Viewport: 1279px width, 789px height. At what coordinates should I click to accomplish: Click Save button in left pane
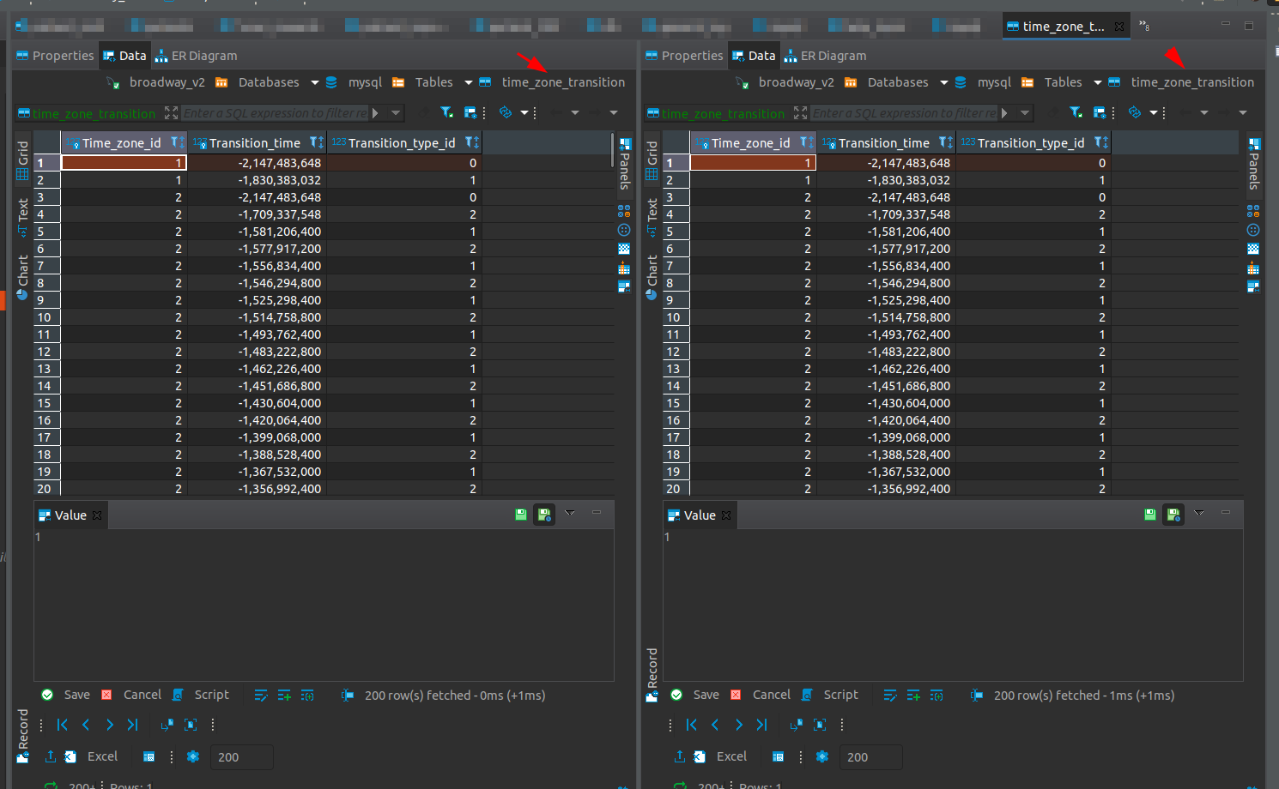(66, 695)
